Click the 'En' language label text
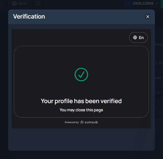This screenshot has height=159, width=163. pyautogui.click(x=141, y=38)
